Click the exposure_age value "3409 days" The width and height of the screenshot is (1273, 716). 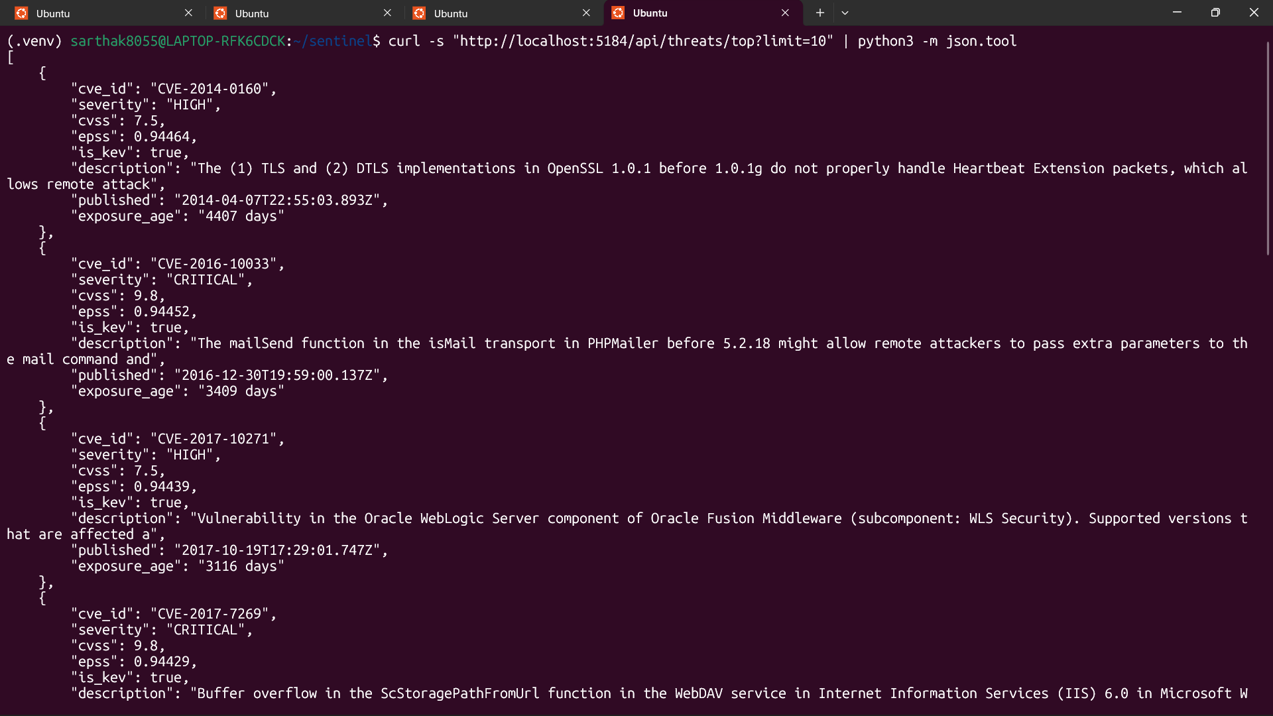(x=241, y=391)
